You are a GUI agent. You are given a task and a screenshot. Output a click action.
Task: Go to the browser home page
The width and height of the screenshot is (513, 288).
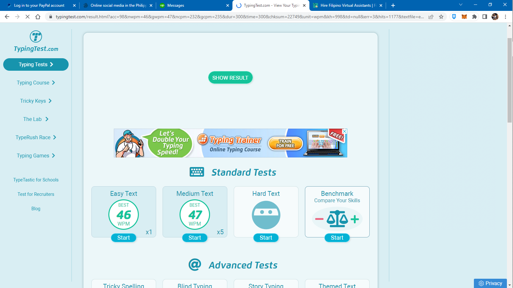[38, 17]
